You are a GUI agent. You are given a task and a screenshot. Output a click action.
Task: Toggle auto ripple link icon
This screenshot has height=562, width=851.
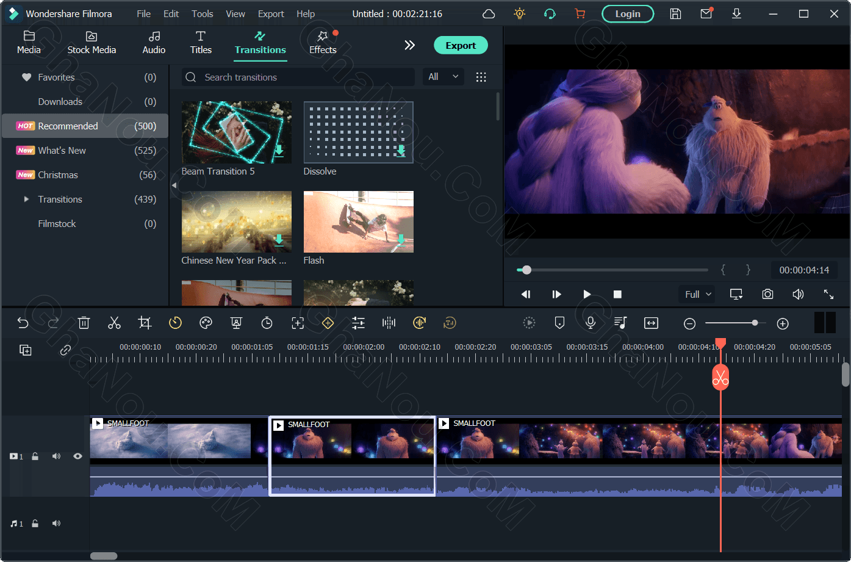click(65, 350)
